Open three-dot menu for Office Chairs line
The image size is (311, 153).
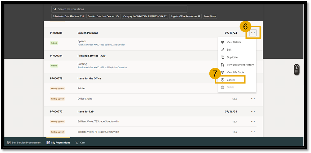point(253,99)
